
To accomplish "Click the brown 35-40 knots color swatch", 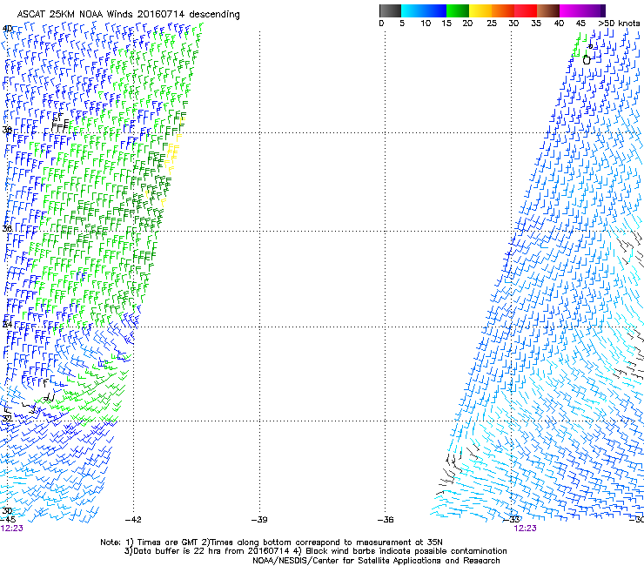I will [x=548, y=10].
